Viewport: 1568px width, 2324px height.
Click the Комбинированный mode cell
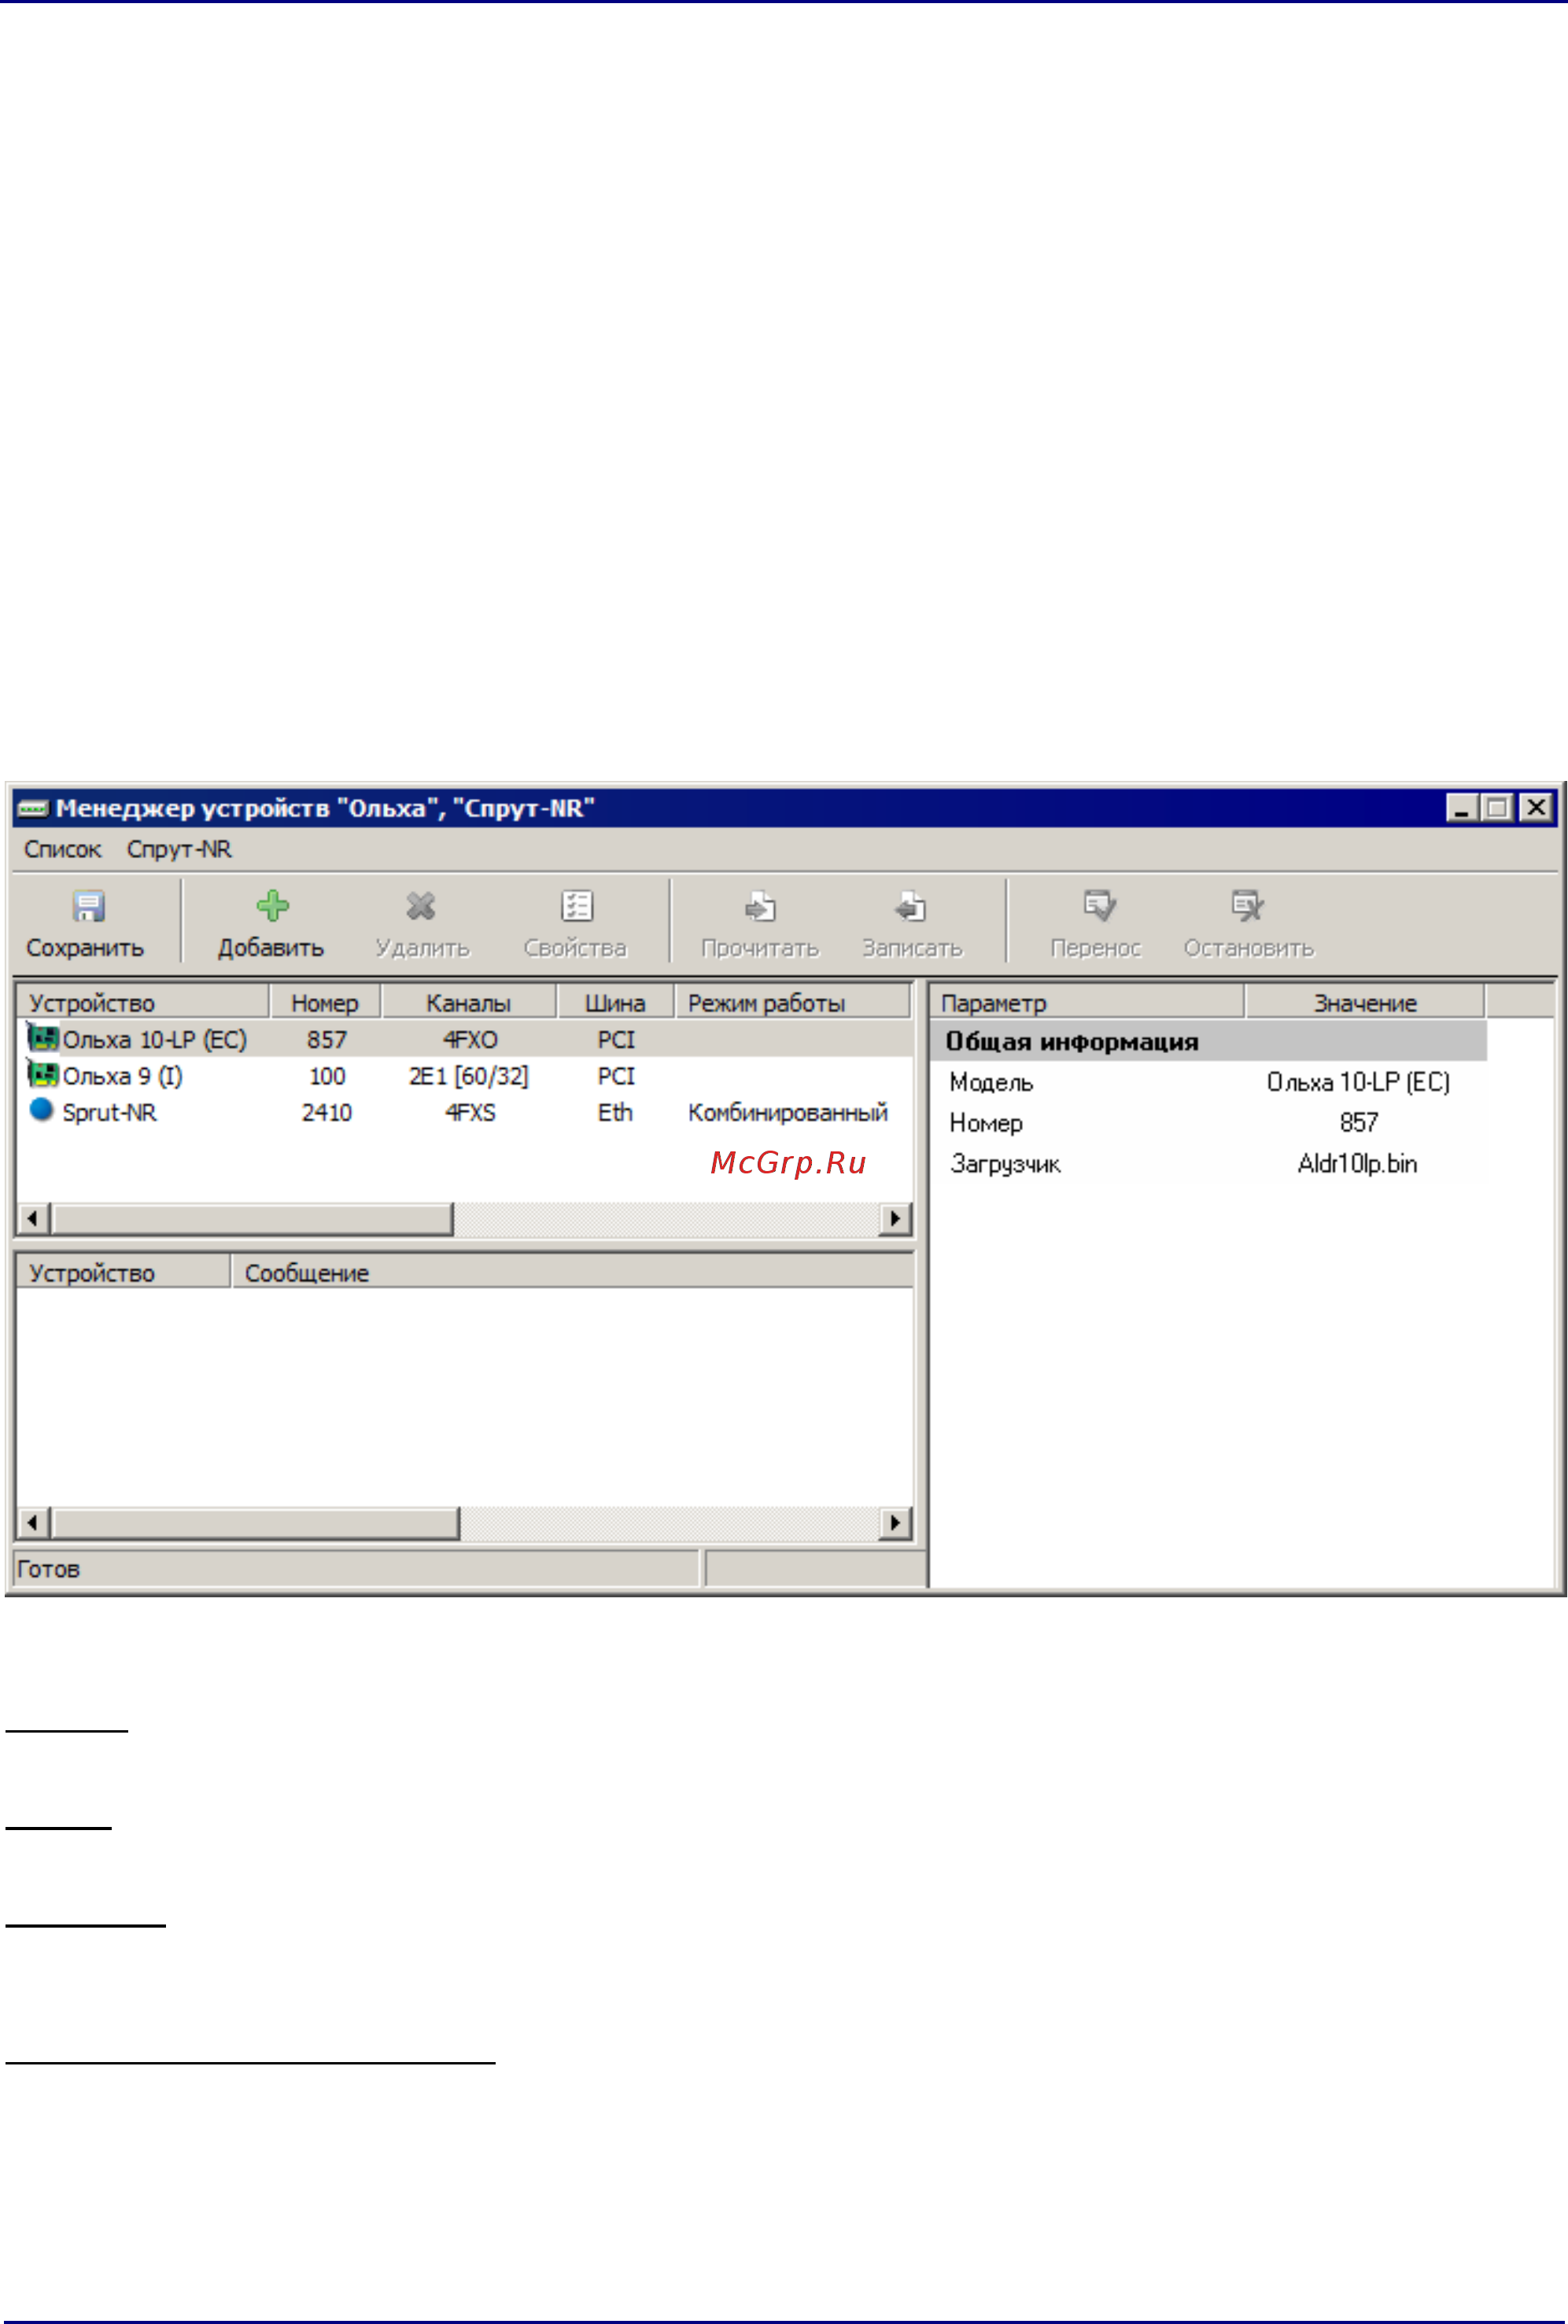click(x=788, y=1113)
